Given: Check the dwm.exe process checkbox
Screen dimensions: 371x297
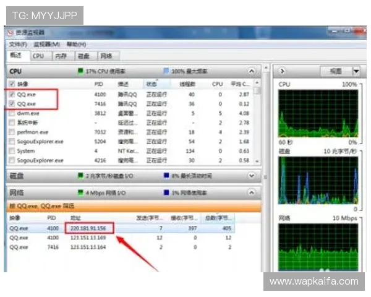Looking at the screenshot, I should tap(12, 113).
